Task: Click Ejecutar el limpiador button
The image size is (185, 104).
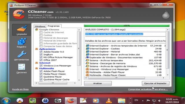Action: click(156, 83)
